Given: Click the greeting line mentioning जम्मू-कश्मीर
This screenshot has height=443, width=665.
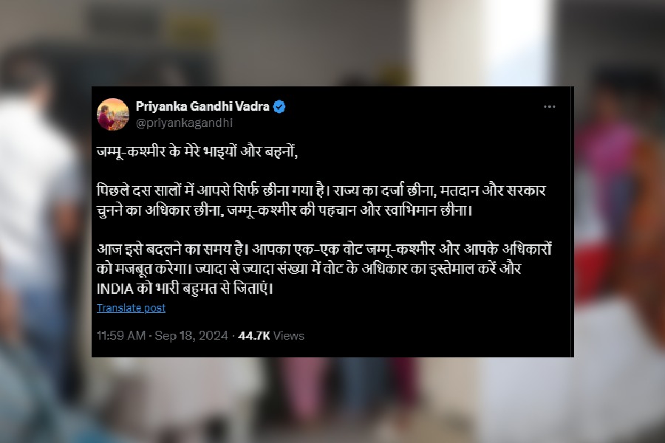Looking at the screenshot, I should coord(197,151).
